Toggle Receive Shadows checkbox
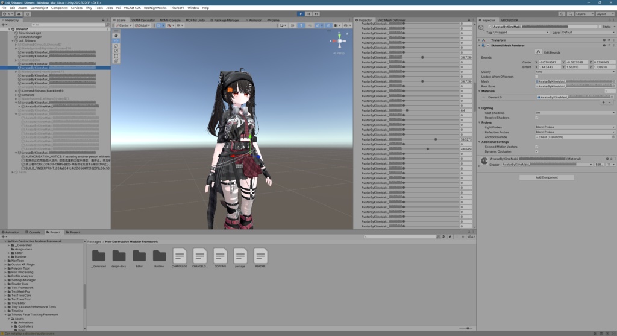617x336 pixels. (537, 118)
